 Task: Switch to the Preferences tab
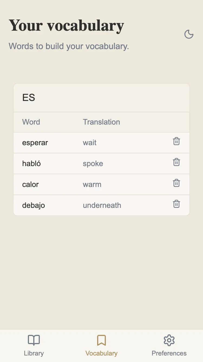click(x=169, y=345)
